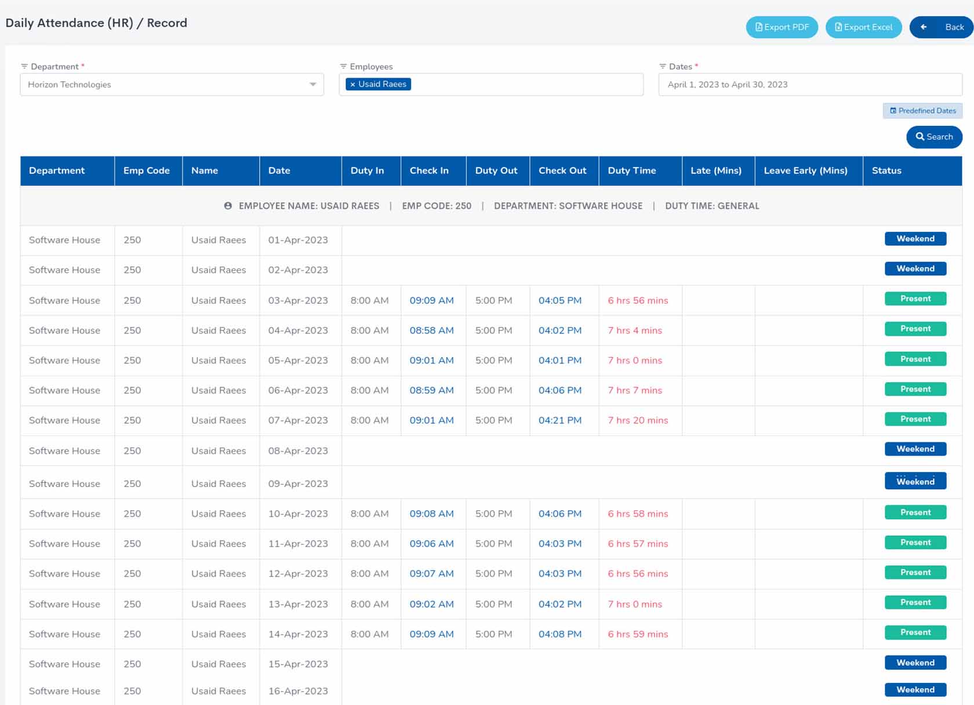Remove the Usaid Raees employee tag

point(352,85)
